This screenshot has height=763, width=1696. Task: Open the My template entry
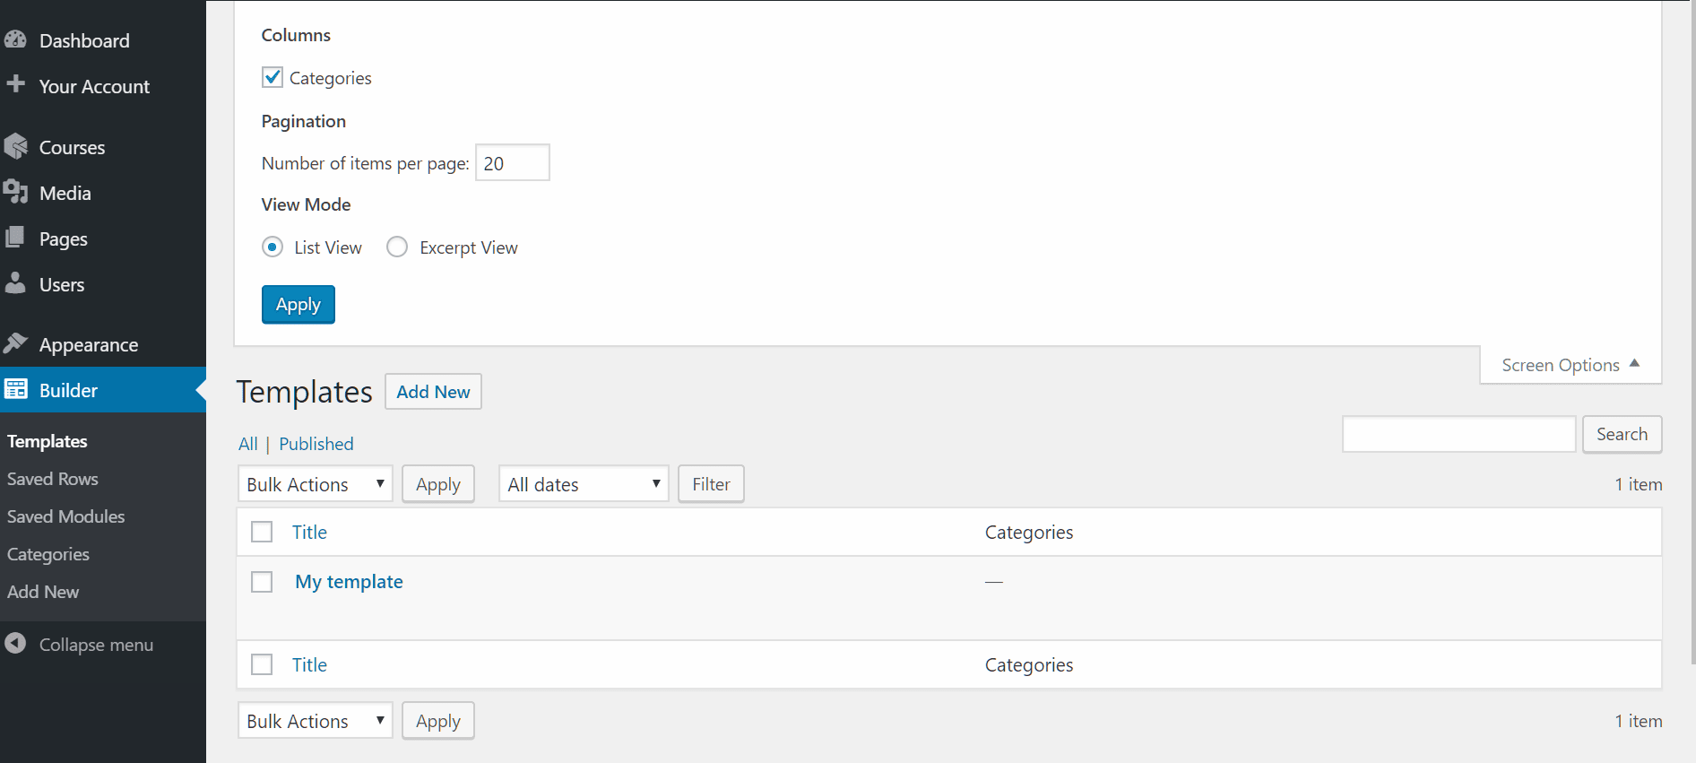(349, 581)
